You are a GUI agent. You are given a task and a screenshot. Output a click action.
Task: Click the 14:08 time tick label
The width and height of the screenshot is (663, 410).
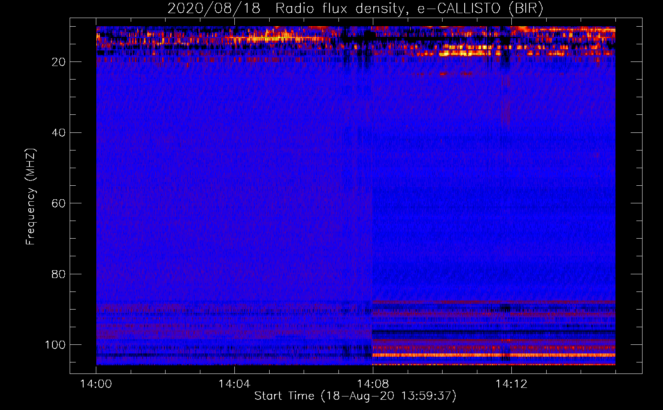(373, 384)
